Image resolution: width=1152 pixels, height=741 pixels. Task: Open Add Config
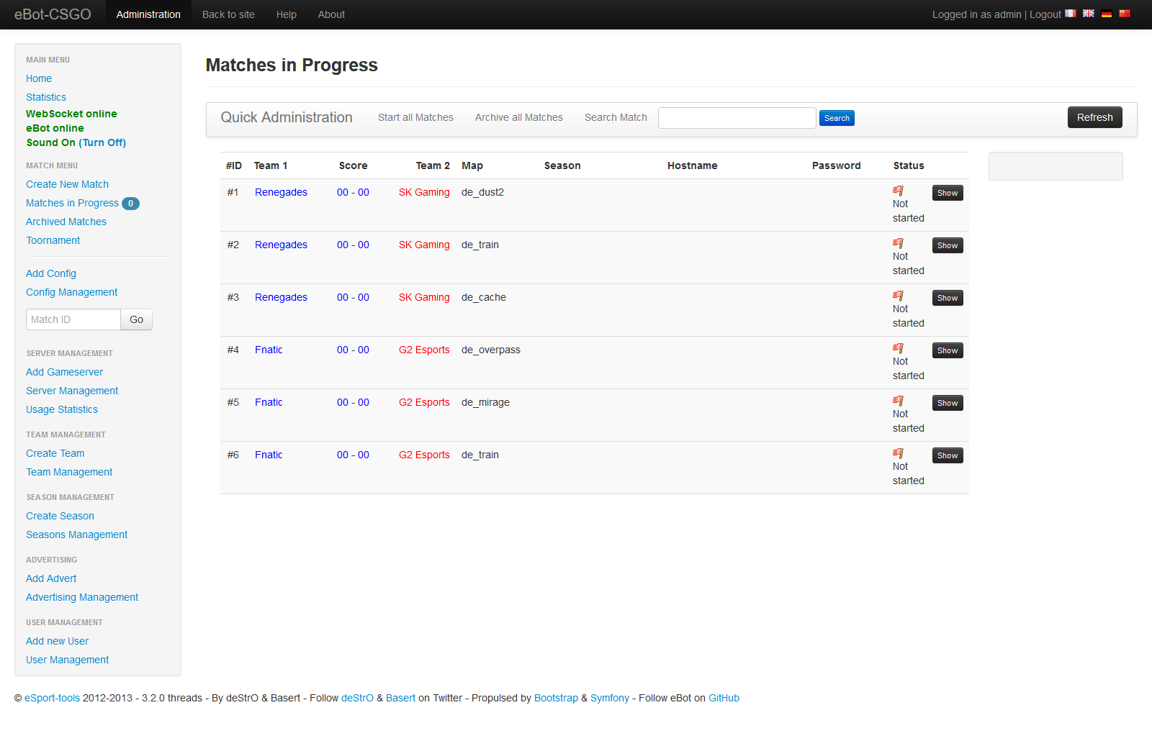[51, 273]
